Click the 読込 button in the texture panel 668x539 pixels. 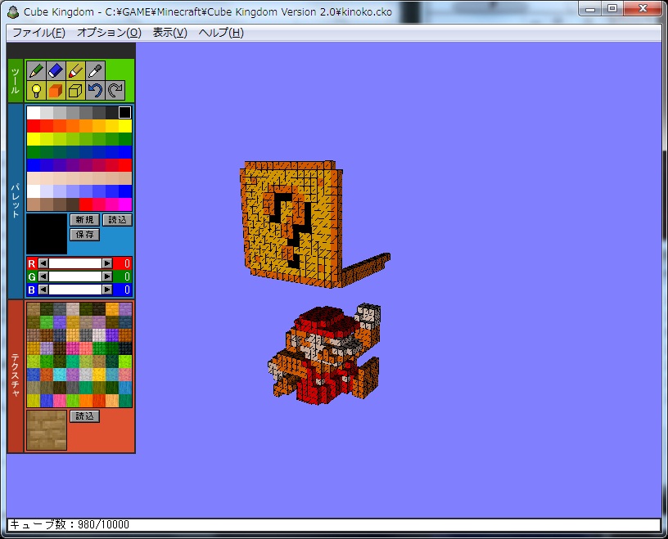click(84, 416)
